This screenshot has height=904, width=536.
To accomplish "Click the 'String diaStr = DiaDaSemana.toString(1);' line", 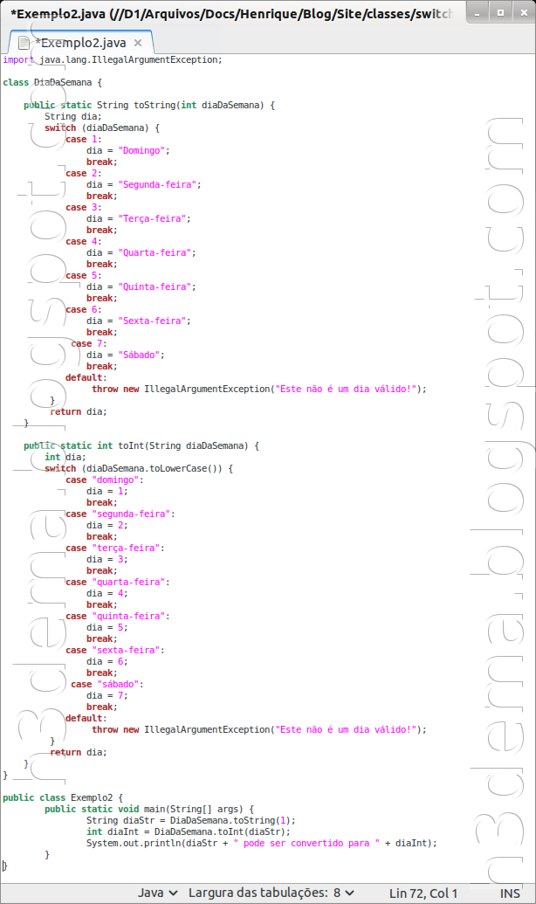I will [x=191, y=820].
